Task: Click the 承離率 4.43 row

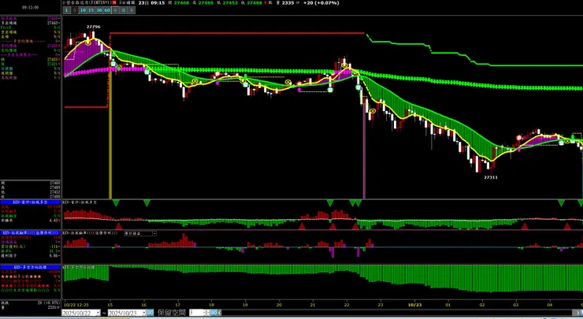Action: [x=31, y=220]
